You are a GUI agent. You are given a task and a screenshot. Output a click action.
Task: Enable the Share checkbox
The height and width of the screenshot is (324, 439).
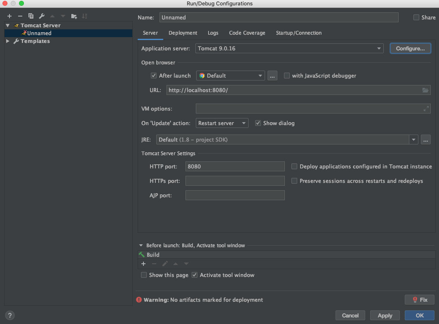coord(416,17)
